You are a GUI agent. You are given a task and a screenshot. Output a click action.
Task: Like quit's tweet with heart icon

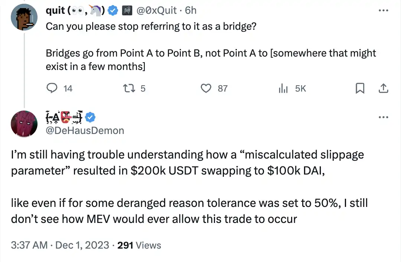click(205, 88)
